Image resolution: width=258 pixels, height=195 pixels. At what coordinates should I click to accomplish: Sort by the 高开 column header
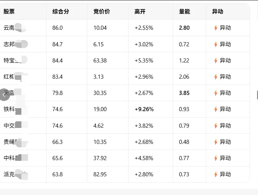pos(140,12)
